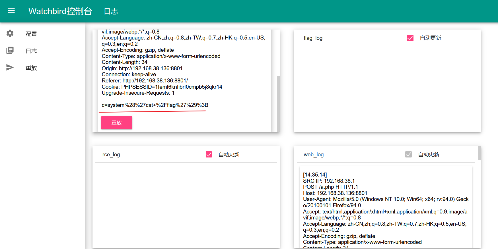Click the Origin: http://192.168.38.136:8801 line

point(142,69)
